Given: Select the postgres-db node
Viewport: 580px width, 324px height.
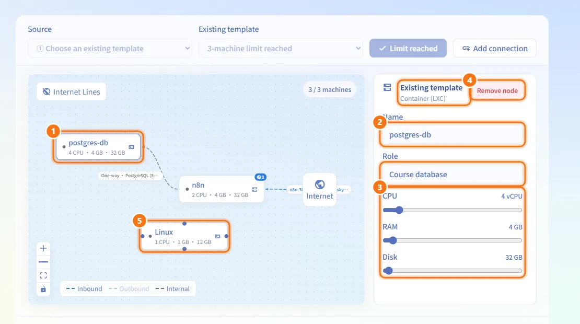Looking at the screenshot, I should [98, 147].
